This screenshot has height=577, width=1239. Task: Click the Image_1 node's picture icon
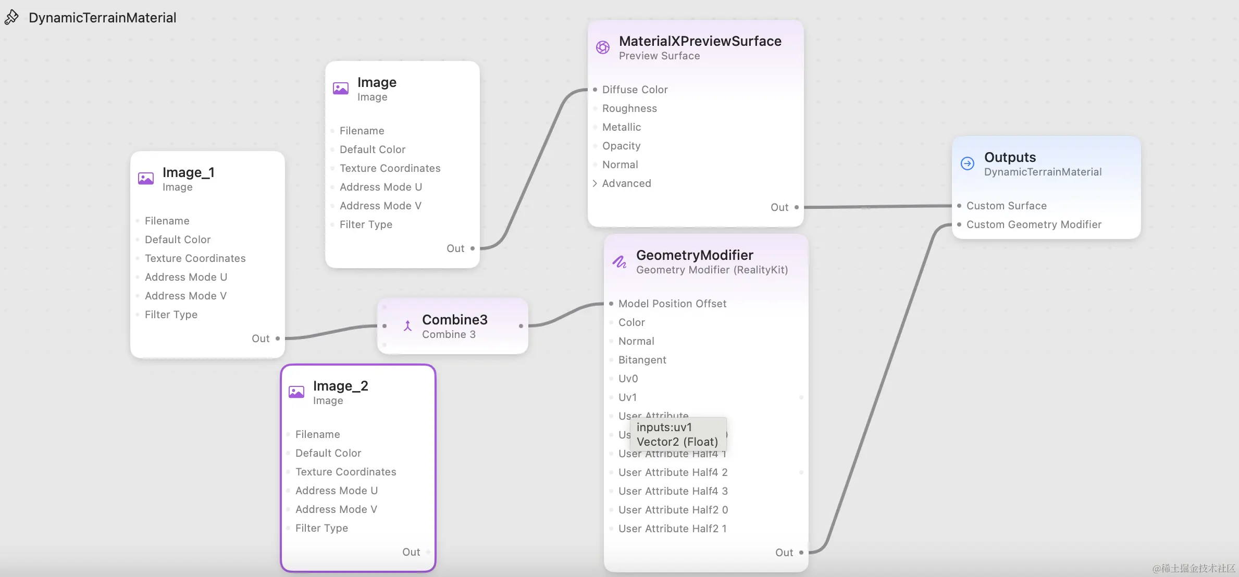(146, 179)
